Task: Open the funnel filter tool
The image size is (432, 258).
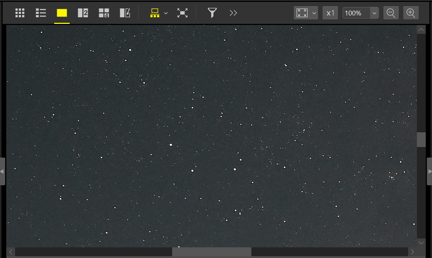Action: coord(212,13)
